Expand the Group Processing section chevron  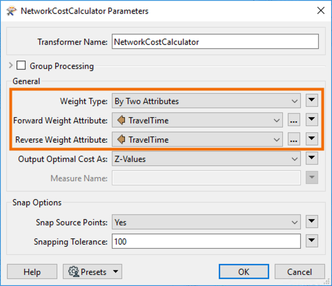[10, 65]
